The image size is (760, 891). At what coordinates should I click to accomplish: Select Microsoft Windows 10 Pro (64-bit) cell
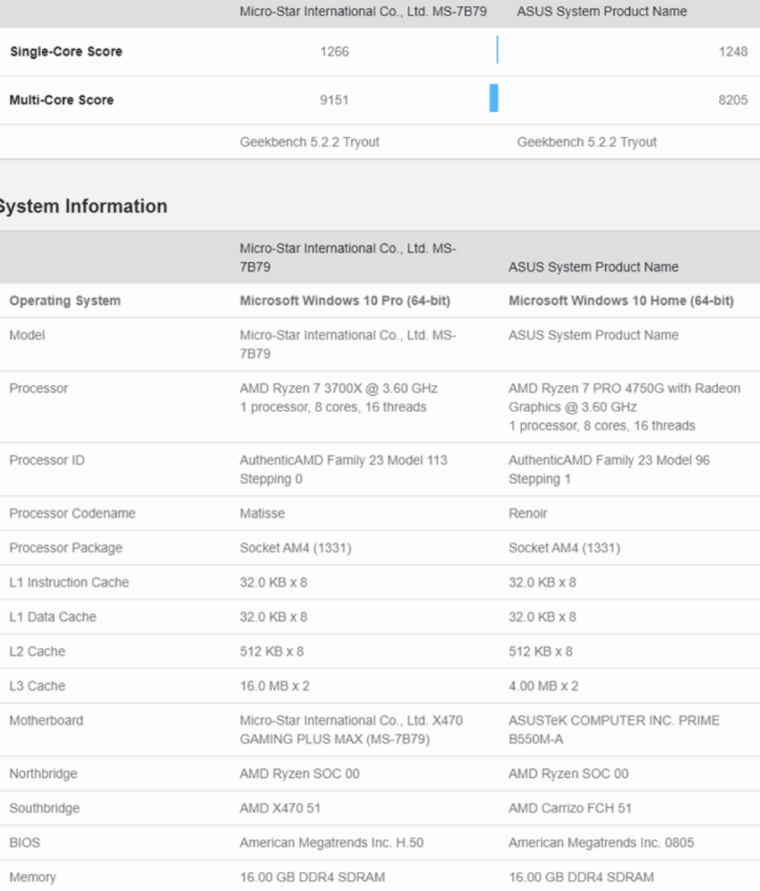(345, 300)
